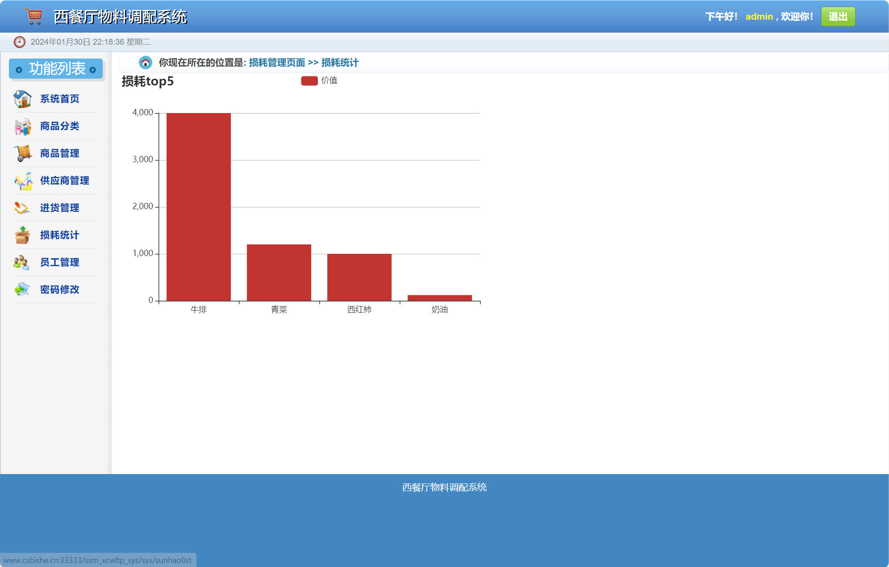Click the admin username in the header
The width and height of the screenshot is (889, 567).
tap(759, 17)
